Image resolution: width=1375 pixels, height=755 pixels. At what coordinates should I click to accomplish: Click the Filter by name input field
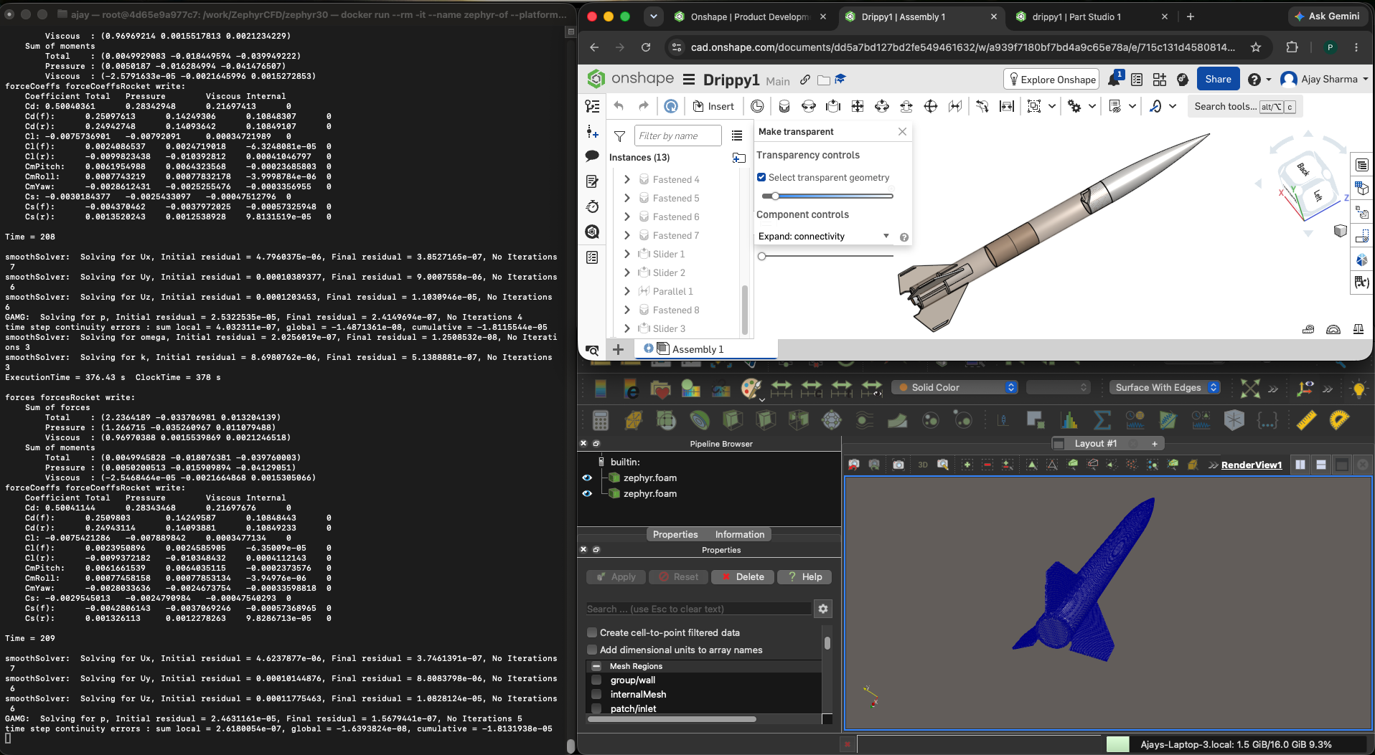click(678, 136)
